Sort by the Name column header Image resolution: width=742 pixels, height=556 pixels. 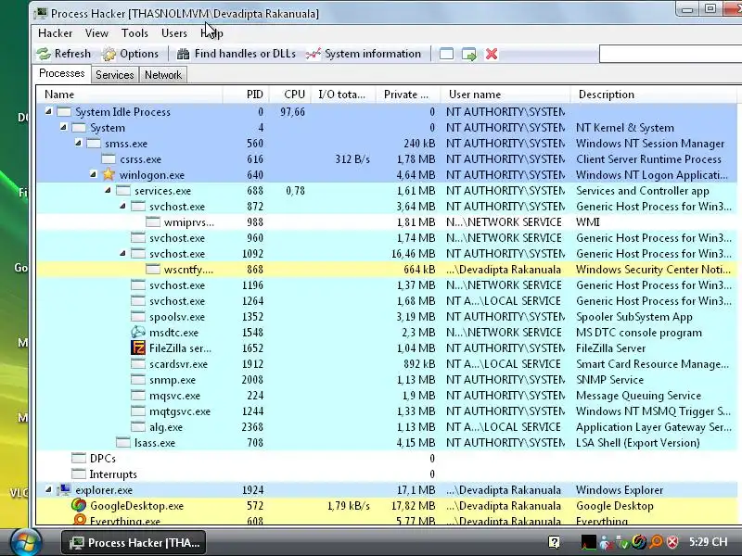point(129,95)
